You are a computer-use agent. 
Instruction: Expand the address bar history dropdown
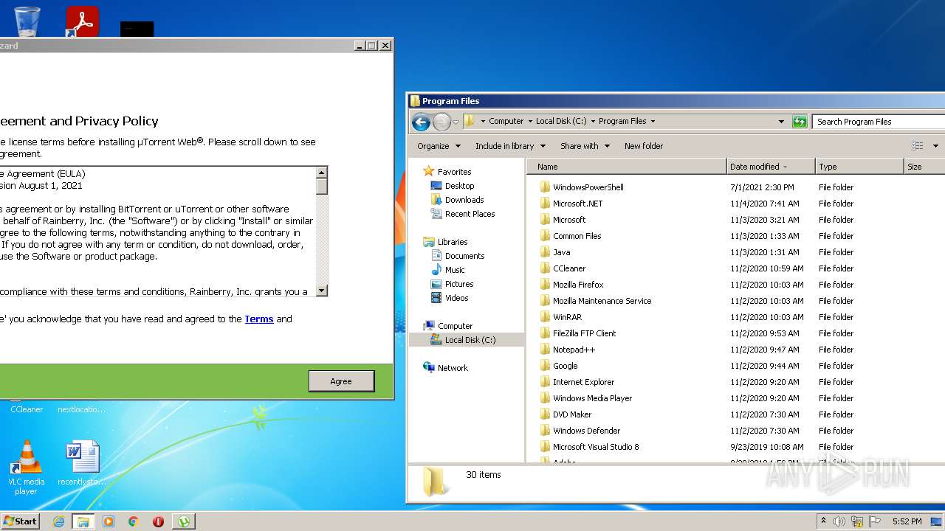[x=781, y=122]
